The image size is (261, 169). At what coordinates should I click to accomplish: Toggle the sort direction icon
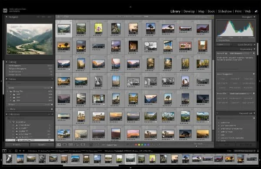pos(98,145)
